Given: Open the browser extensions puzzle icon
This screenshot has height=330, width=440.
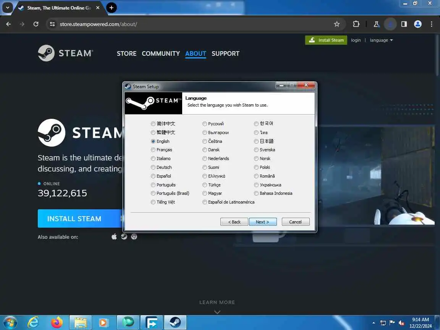Looking at the screenshot, I should (356, 24).
